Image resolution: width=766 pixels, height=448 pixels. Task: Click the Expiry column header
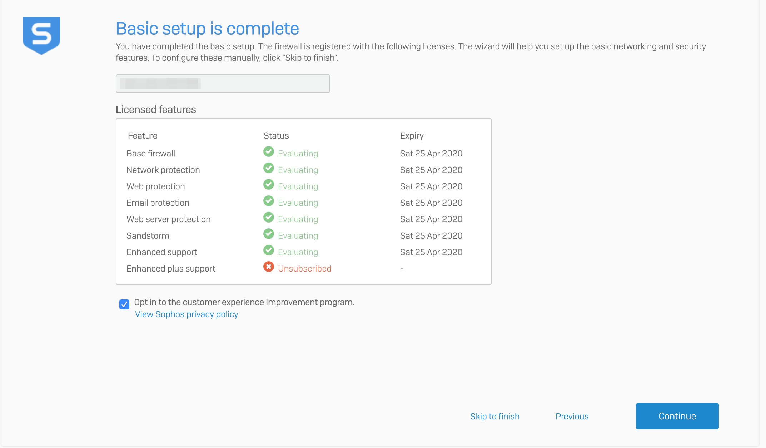point(412,136)
